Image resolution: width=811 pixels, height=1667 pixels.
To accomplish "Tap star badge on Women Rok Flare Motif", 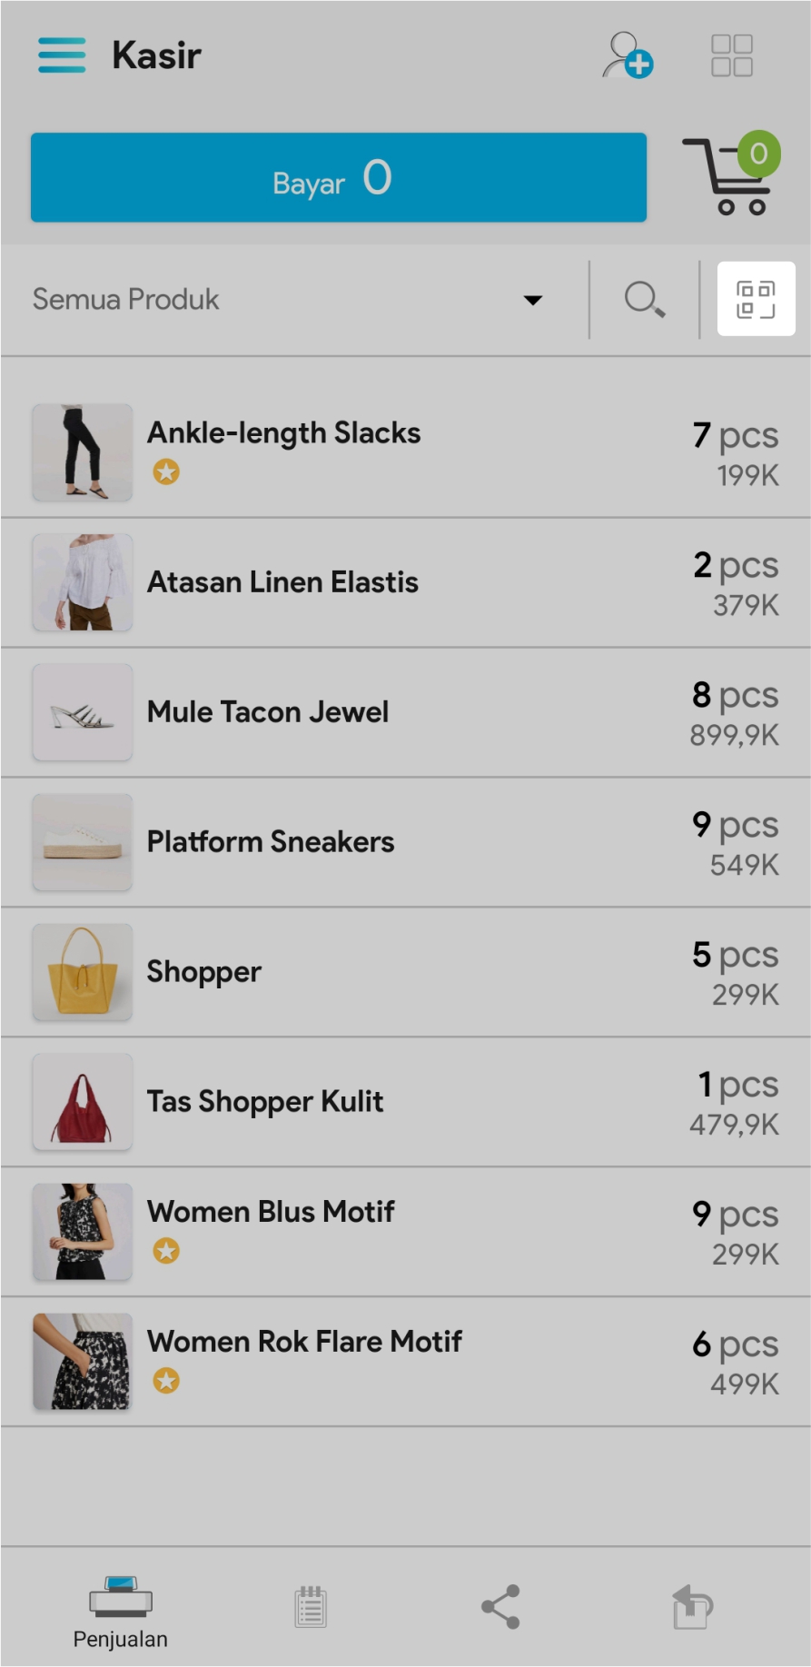I will (166, 1381).
